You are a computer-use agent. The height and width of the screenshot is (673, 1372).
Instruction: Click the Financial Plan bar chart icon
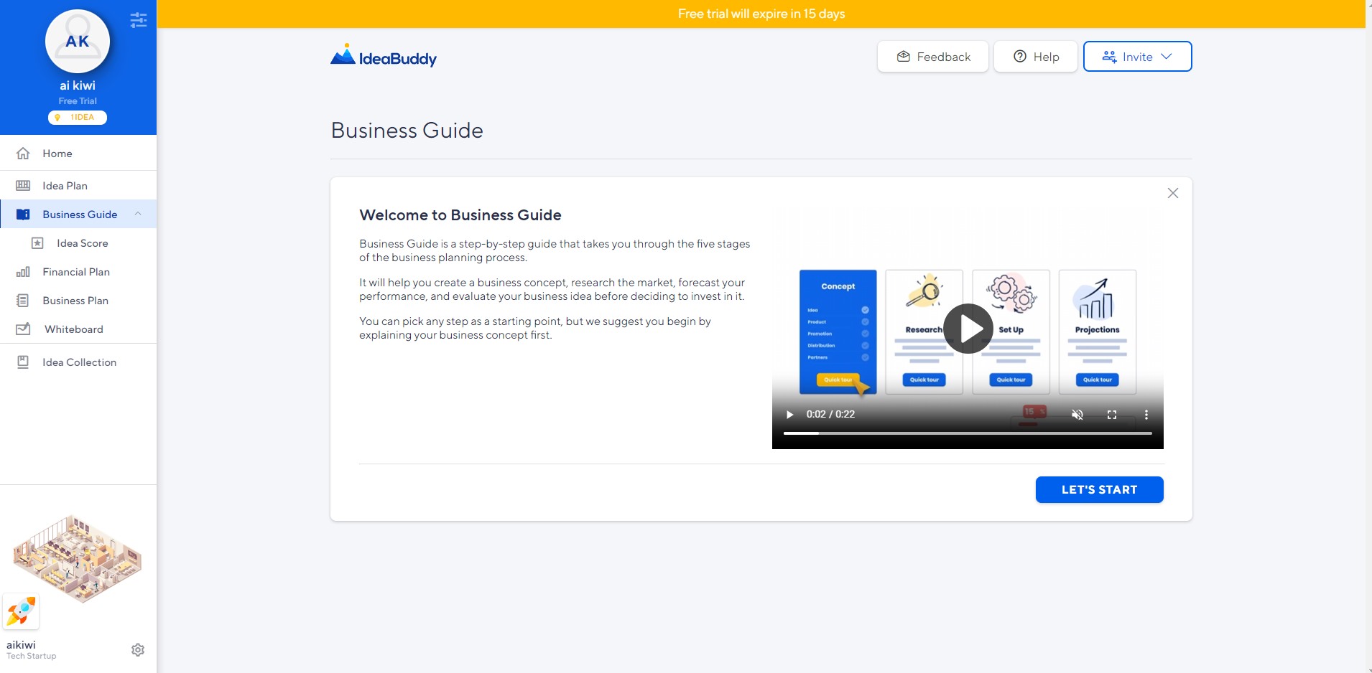point(23,272)
